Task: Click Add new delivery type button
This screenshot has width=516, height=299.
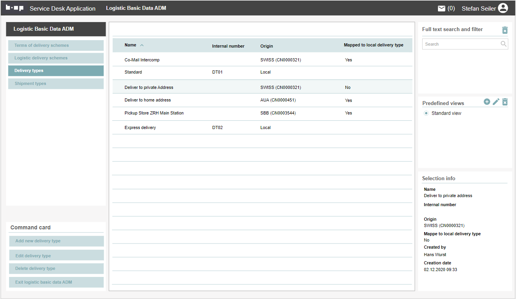Action: [x=56, y=241]
